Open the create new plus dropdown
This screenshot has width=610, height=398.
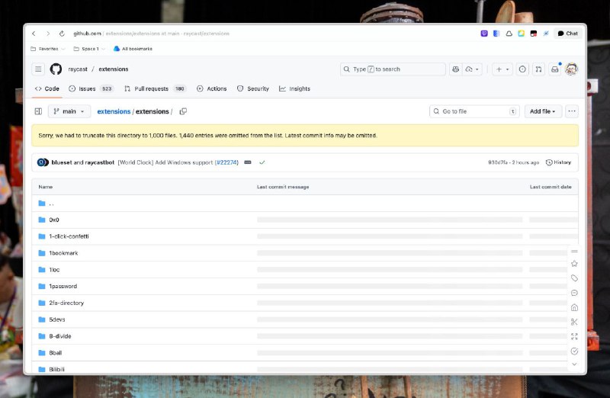502,69
